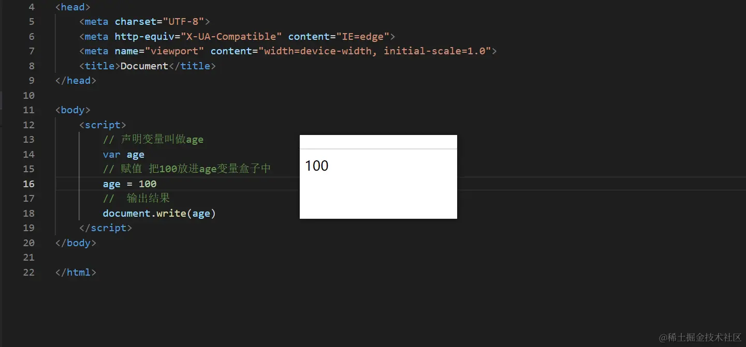Select line number 15 in the gutter
This screenshot has width=746, height=347.
[29, 169]
